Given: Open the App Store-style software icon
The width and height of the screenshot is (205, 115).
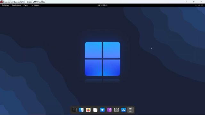Looking at the screenshot, I should pyautogui.click(x=124, y=110).
